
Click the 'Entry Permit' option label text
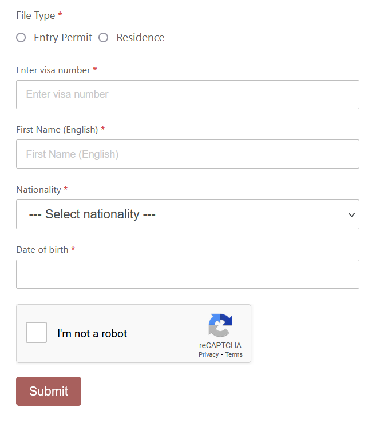pyautogui.click(x=63, y=38)
